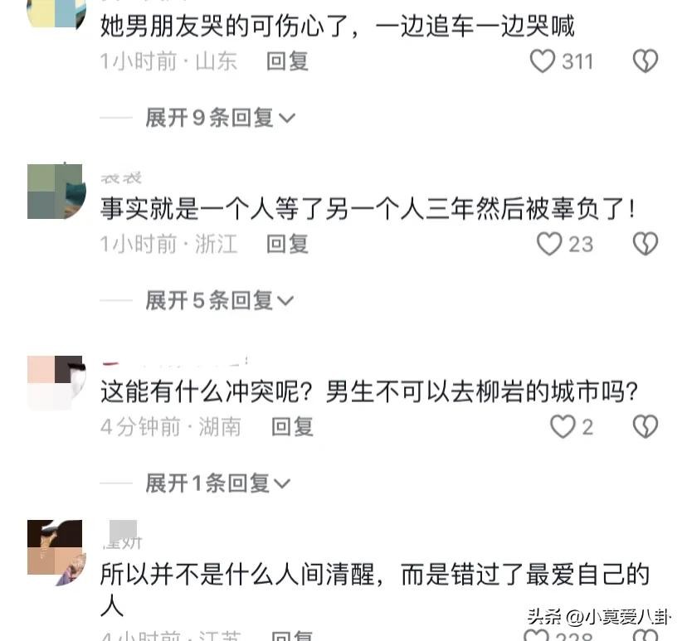This screenshot has width=687, height=641.
Task: Reply to the Hunan comment via 回复
Action: tap(292, 427)
